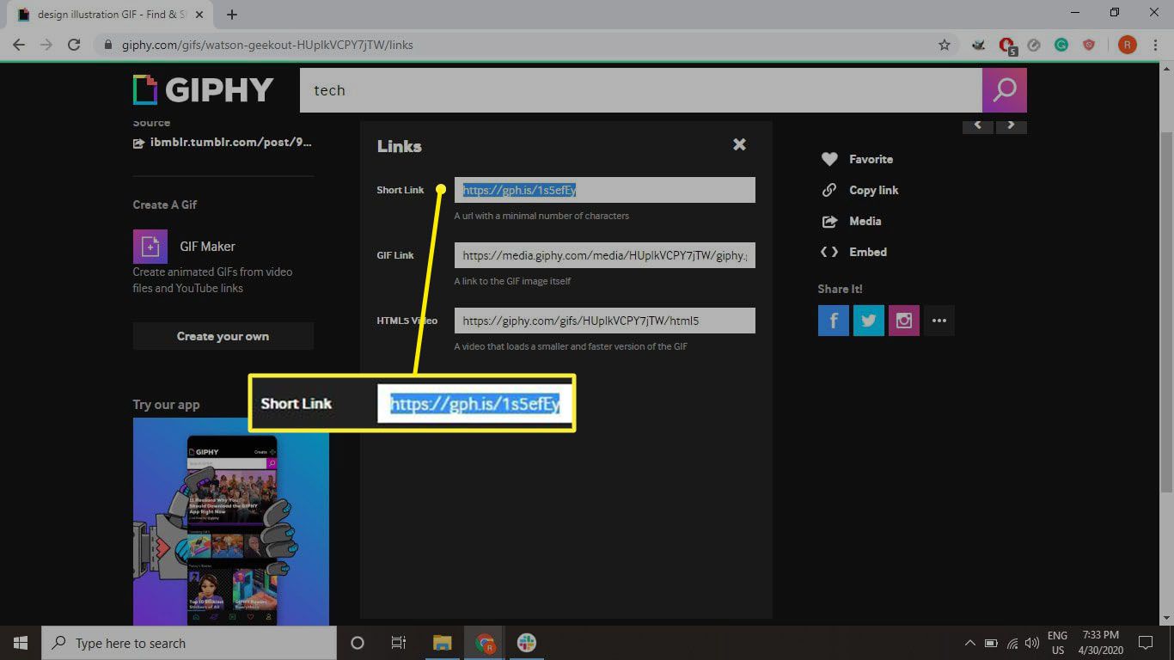The image size is (1174, 660).
Task: Click the 'Links' panel heading
Action: [x=400, y=146]
